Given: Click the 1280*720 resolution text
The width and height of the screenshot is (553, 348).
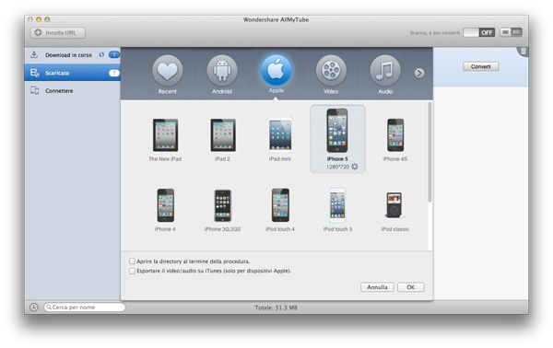Looking at the screenshot, I should pos(338,167).
